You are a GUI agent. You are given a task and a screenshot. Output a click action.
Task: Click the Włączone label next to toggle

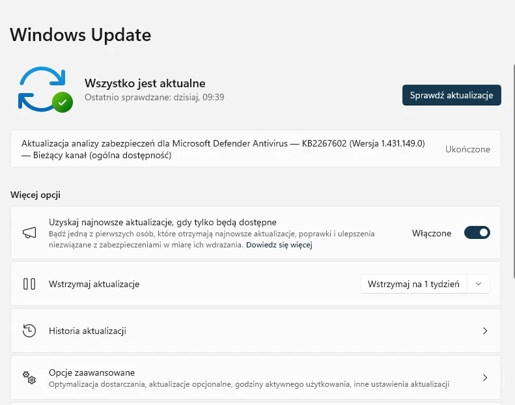pos(432,233)
